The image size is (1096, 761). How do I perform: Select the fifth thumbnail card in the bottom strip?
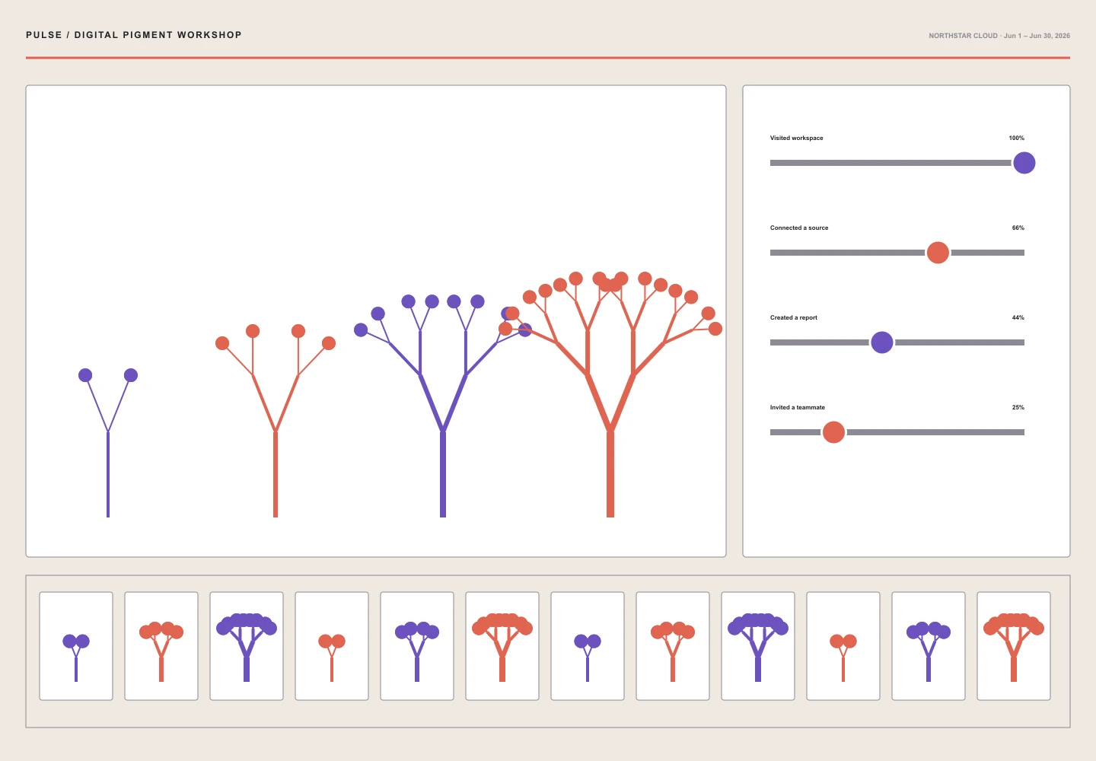(417, 646)
